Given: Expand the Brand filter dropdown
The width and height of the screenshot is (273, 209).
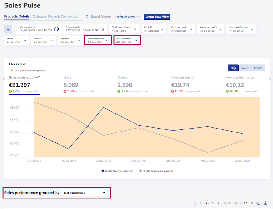Looking at the screenshot, I should [17, 41].
